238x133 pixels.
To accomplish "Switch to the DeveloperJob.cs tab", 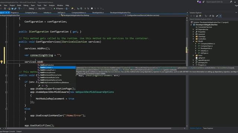I will pyautogui.click(x=98, y=13).
